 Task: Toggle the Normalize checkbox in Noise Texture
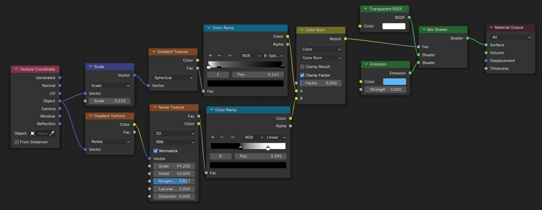pyautogui.click(x=156, y=151)
